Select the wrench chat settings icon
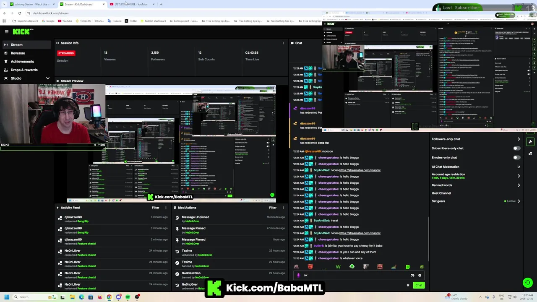The image size is (537, 302). point(530,142)
